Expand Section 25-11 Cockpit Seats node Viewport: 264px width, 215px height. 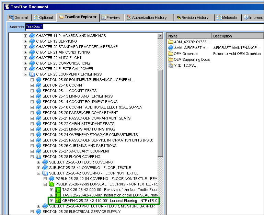(32, 91)
